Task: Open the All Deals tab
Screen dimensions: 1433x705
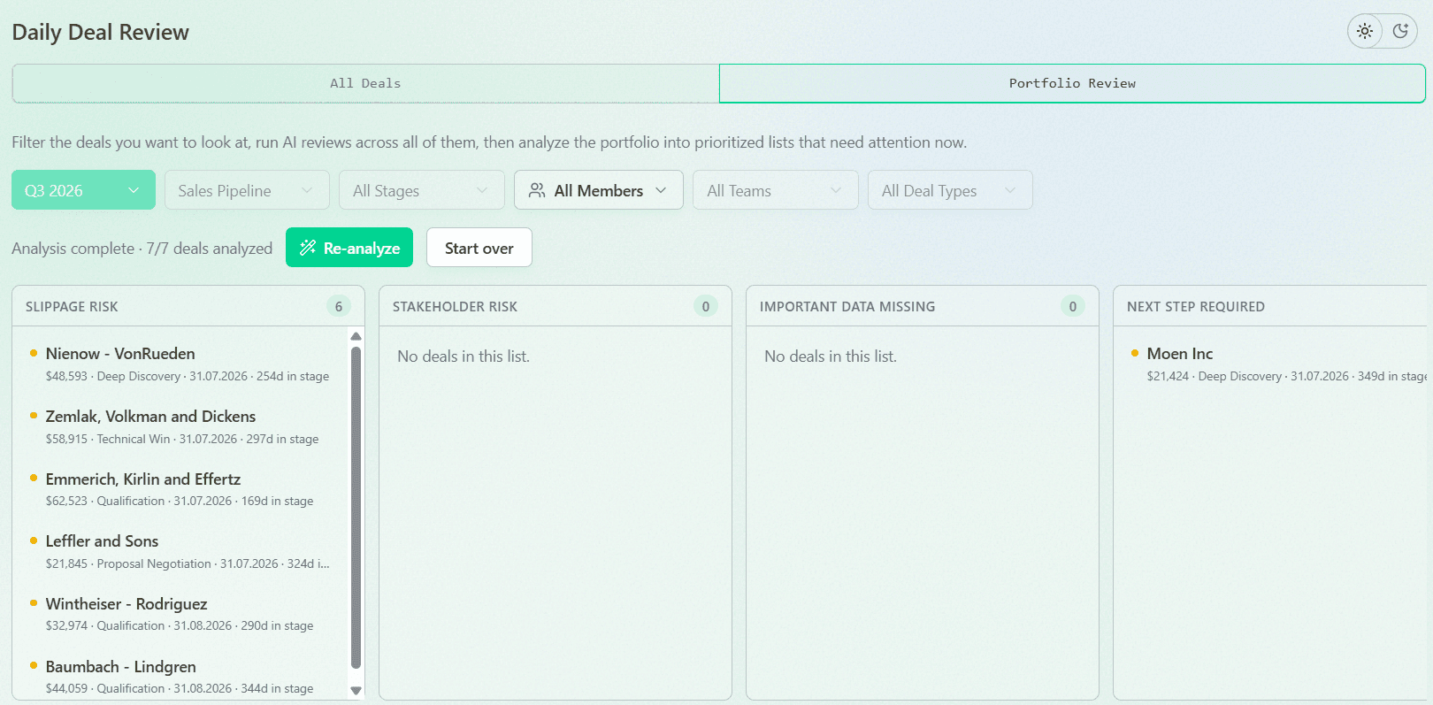Action: pyautogui.click(x=365, y=83)
